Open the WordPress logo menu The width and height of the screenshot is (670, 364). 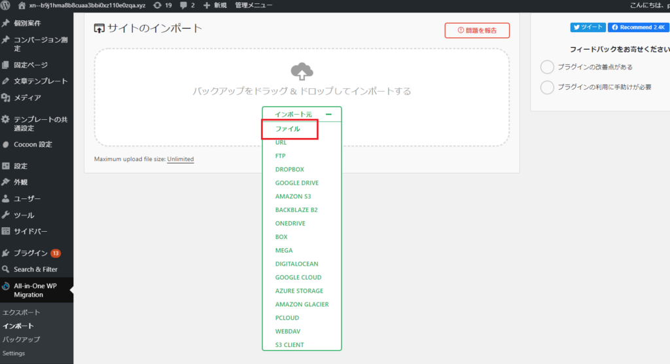point(5,5)
